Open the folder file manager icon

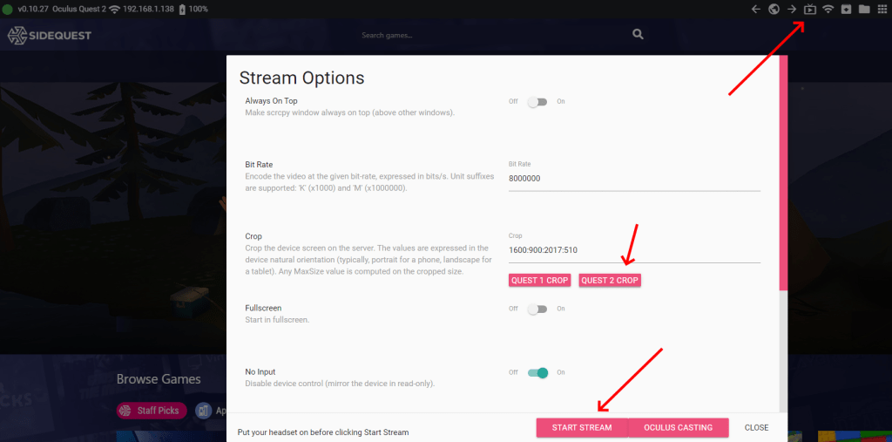(x=864, y=9)
